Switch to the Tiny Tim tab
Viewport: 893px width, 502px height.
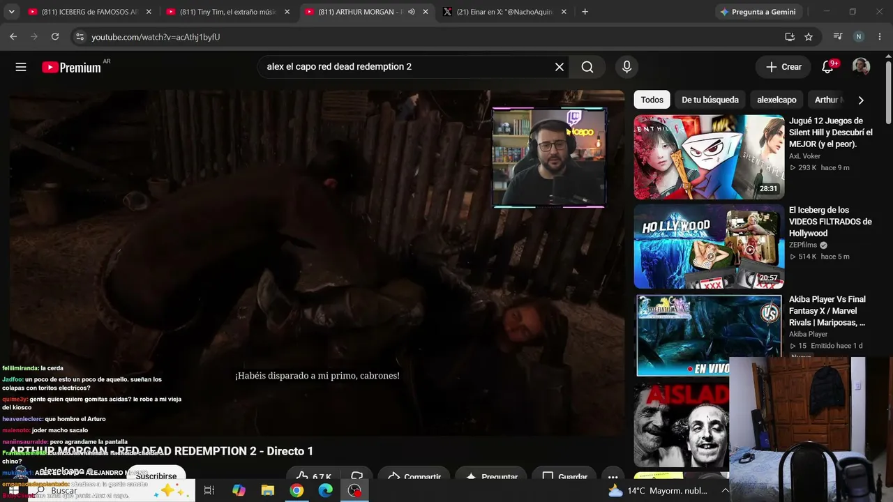[x=227, y=12]
